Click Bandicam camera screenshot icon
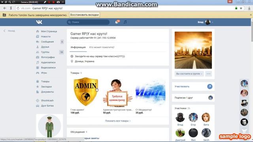Screen dimensions: 253x142 click(x=58, y=2)
